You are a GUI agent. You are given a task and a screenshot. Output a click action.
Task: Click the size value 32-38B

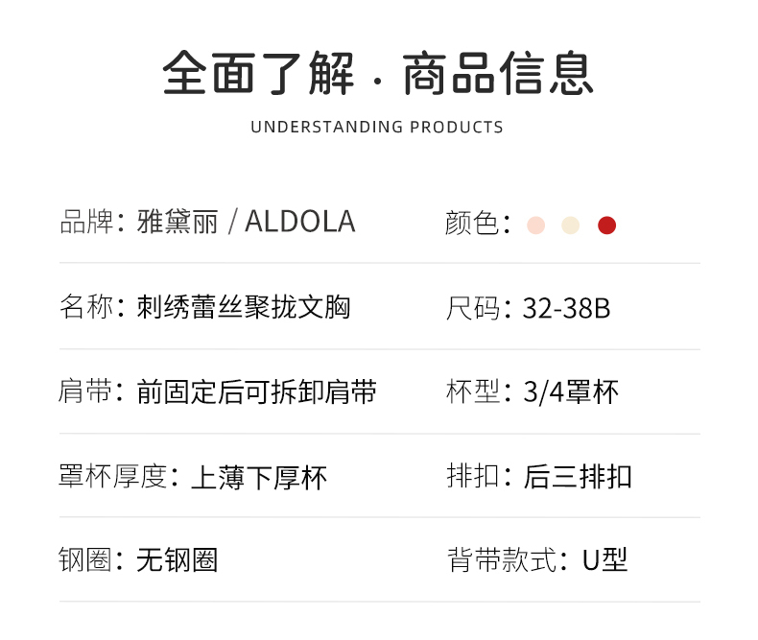pos(566,308)
